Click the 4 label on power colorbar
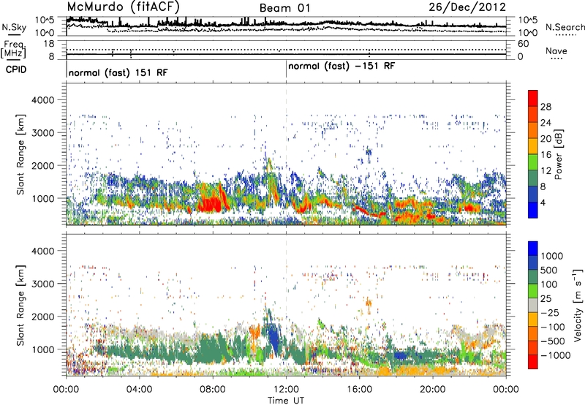Viewport: 585px width, 405px height. pos(543,203)
